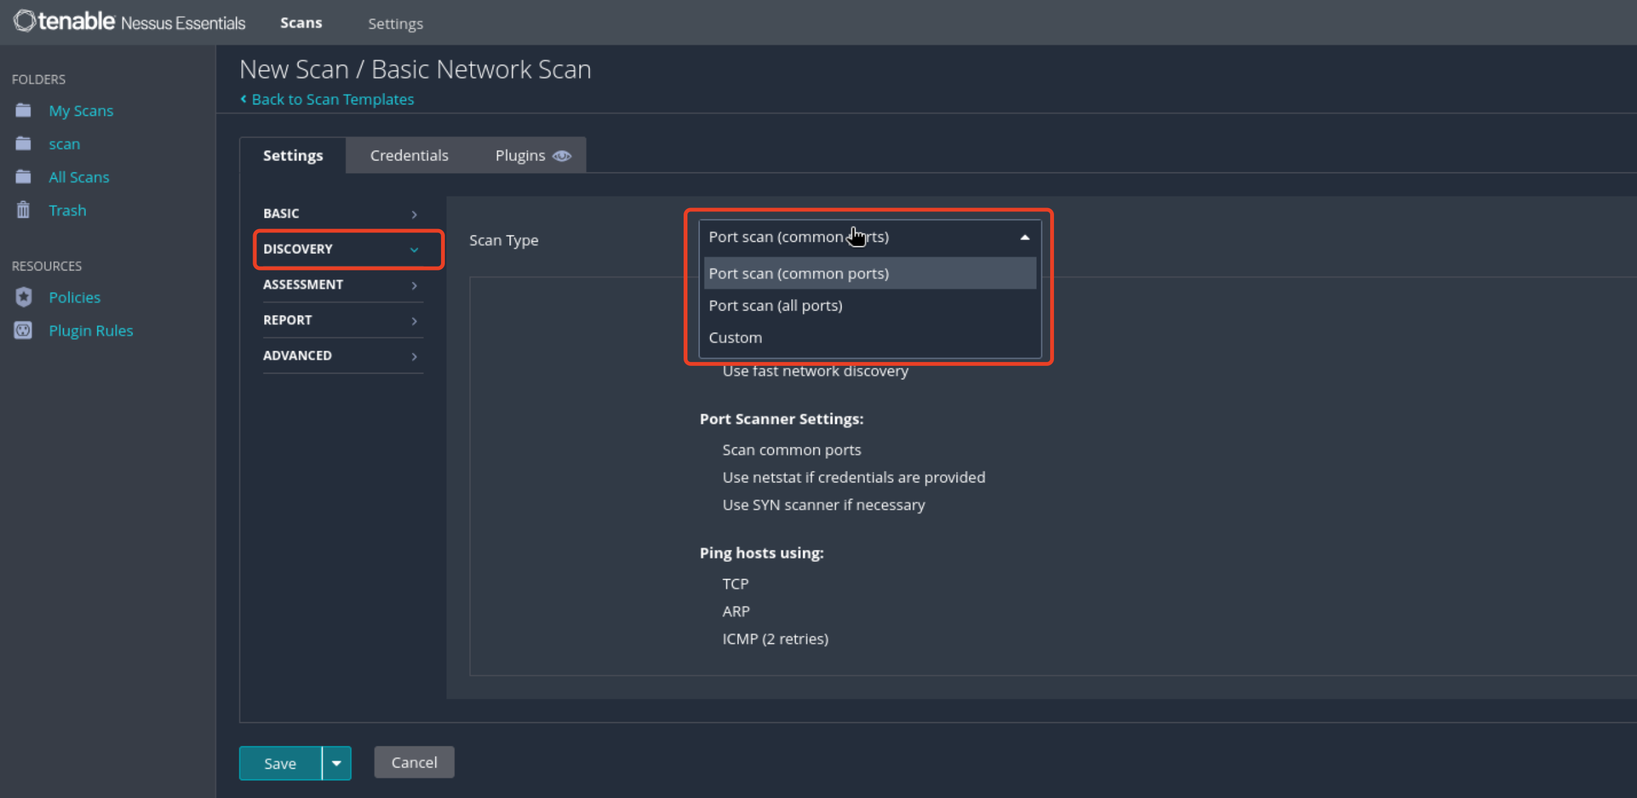This screenshot has width=1637, height=798.
Task: Click the Plugin Rules icon
Action: coord(24,330)
